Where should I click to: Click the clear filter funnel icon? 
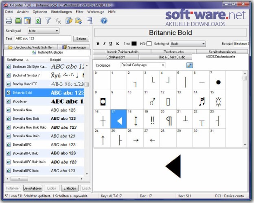(58, 21)
